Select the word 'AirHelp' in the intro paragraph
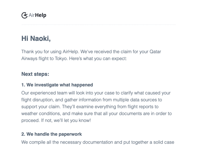The image size is (202, 145). 70,52
